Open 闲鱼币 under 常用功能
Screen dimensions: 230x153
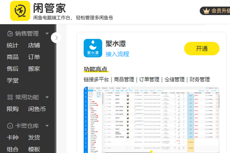[37, 109]
